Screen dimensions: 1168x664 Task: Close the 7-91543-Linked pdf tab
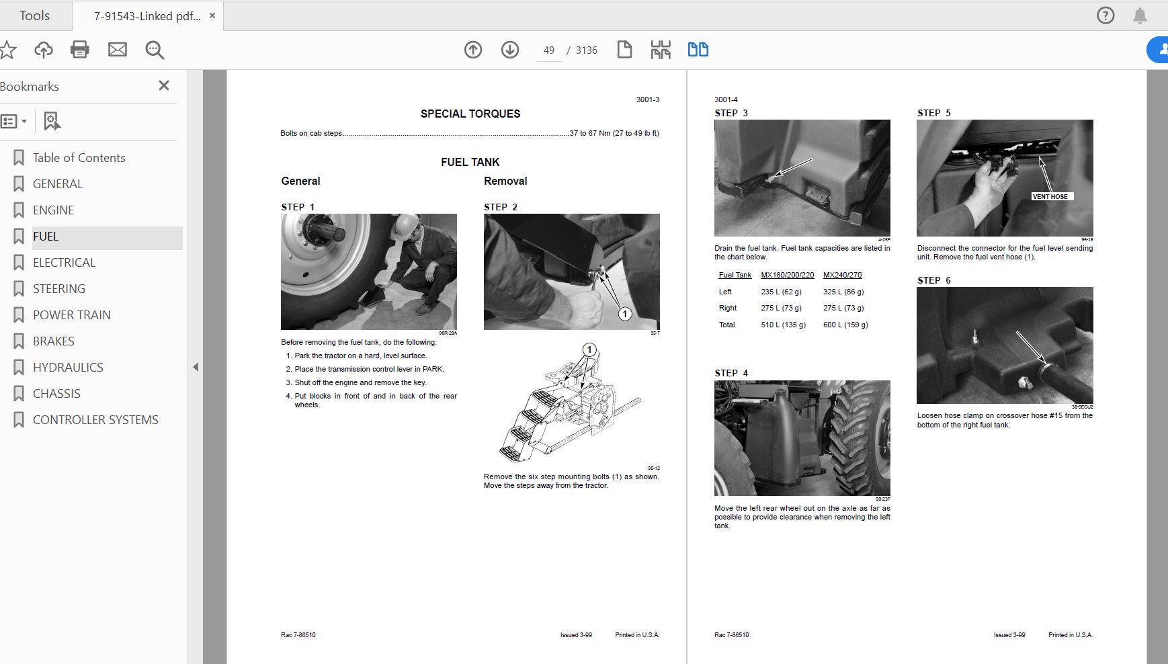point(212,15)
